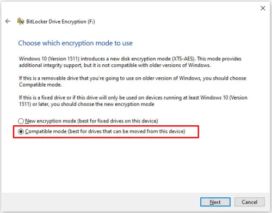Click the 'BitLocker Drive Encryption (F:)' title text

(x=60, y=22)
